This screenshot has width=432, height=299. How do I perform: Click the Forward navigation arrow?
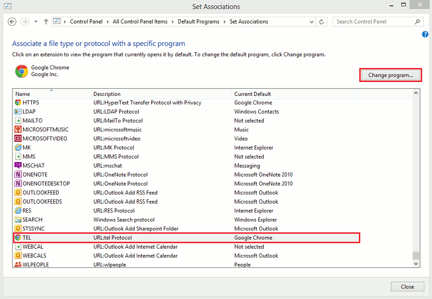25,22
